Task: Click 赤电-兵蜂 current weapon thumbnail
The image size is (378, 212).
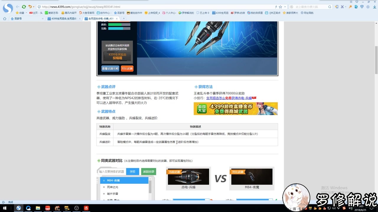Action: tap(188, 177)
